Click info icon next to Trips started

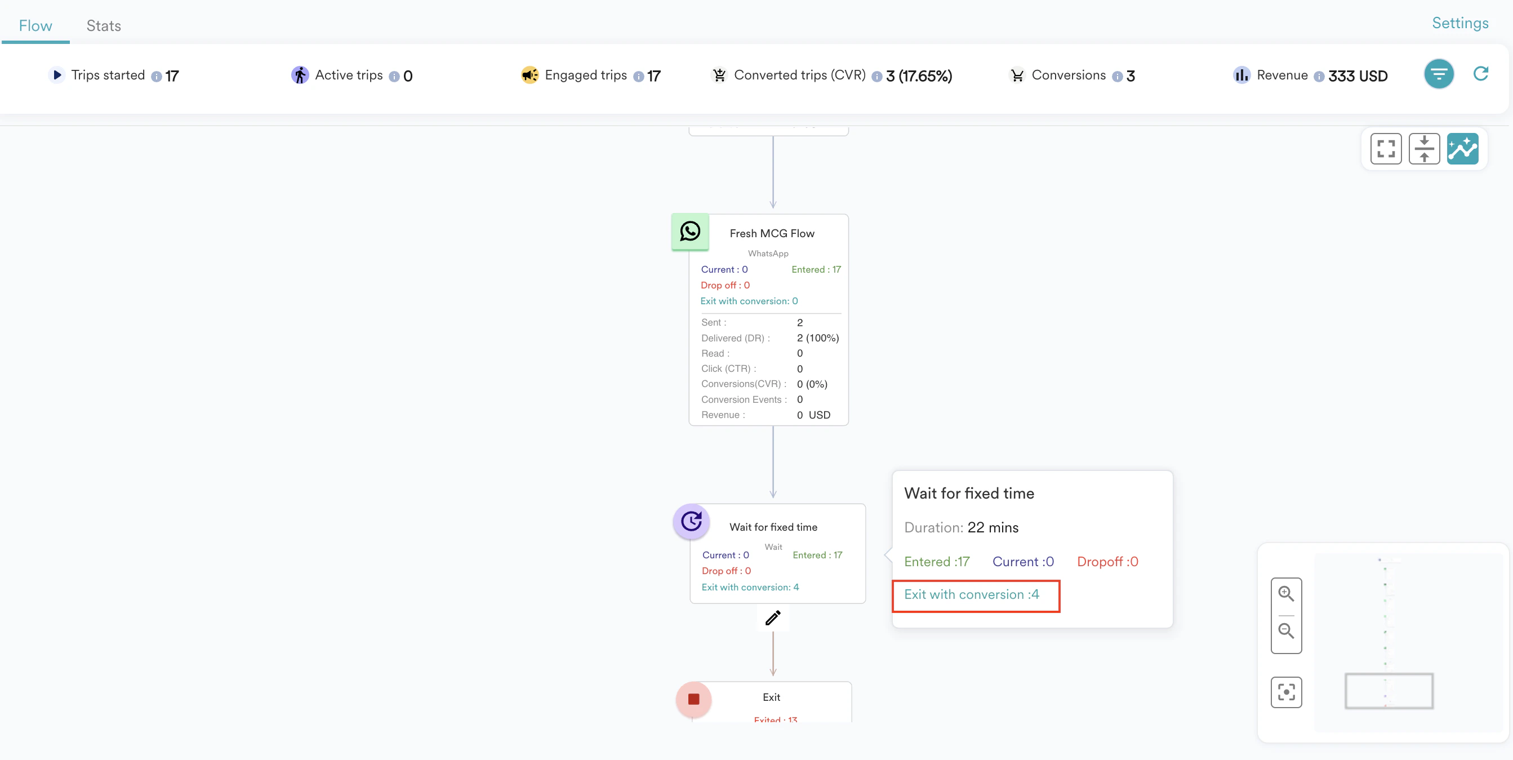[x=156, y=77]
